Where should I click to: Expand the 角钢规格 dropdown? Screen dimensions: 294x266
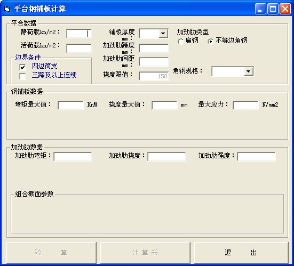(249, 71)
